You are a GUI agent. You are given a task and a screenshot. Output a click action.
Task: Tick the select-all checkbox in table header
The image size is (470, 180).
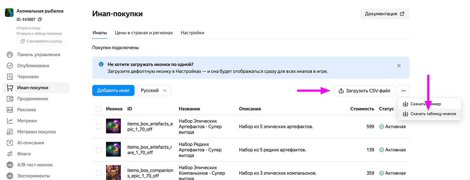tap(98, 109)
